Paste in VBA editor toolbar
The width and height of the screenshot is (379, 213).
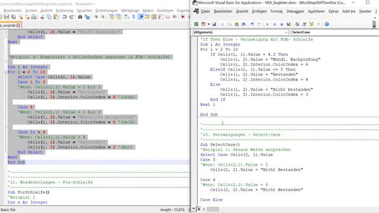236,24
